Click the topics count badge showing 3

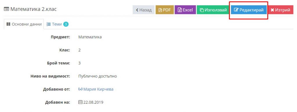click(66, 24)
